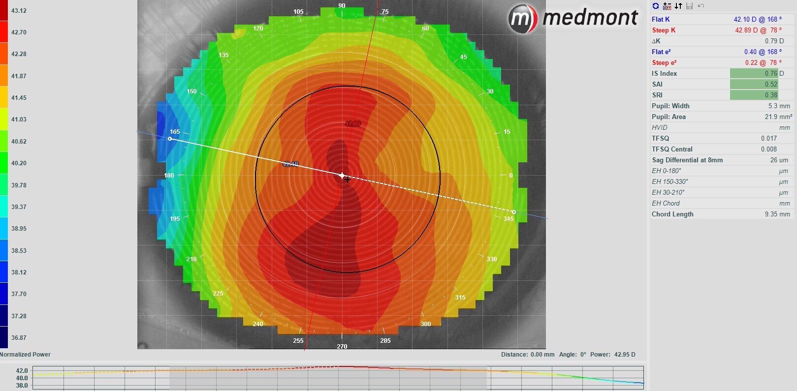The width and height of the screenshot is (797, 391).
Task: Select the Pupil: Area row
Action: (x=722, y=117)
